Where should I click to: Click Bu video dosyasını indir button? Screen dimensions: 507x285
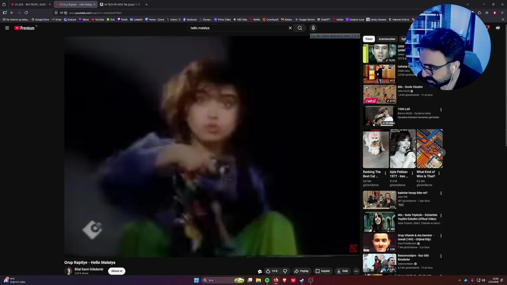[332, 36]
